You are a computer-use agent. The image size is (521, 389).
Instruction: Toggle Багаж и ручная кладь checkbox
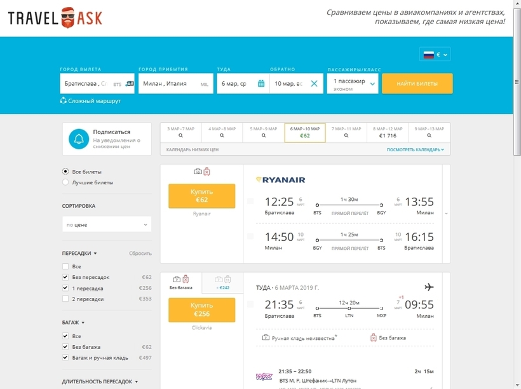(x=65, y=357)
